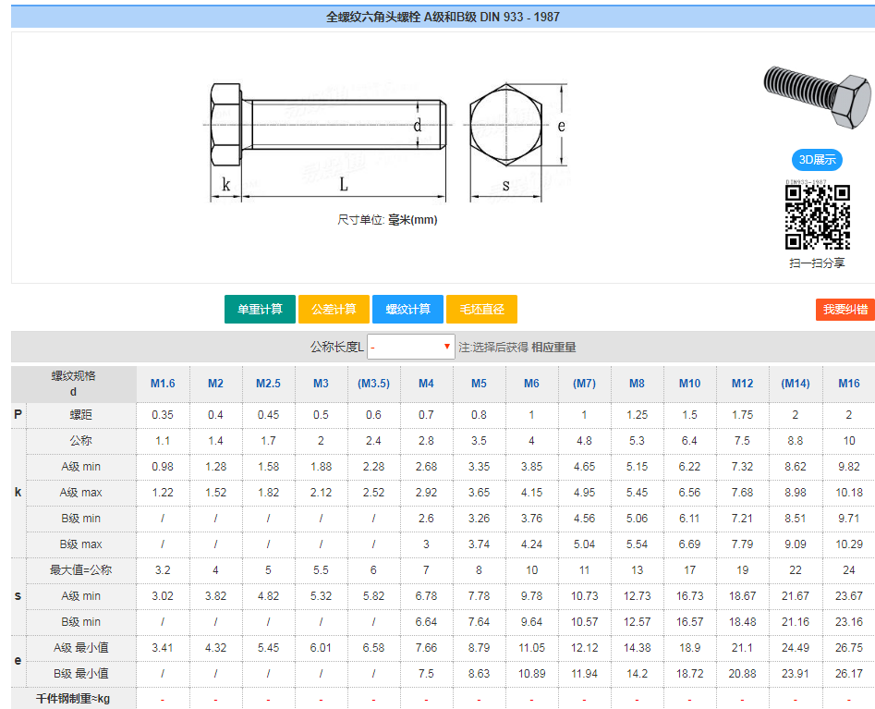The image size is (875, 709).
Task: Click the 我要纠错 correction button
Action: [x=845, y=309]
